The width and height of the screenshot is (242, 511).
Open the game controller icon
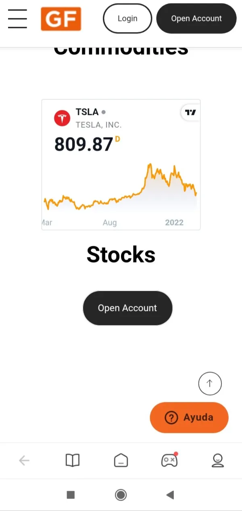coord(169,460)
